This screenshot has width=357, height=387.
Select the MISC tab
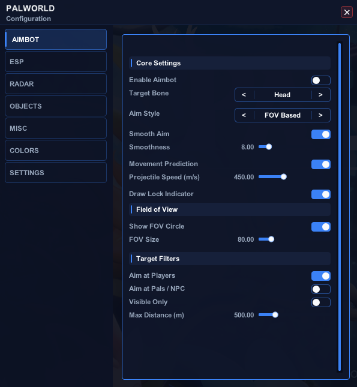coord(56,128)
